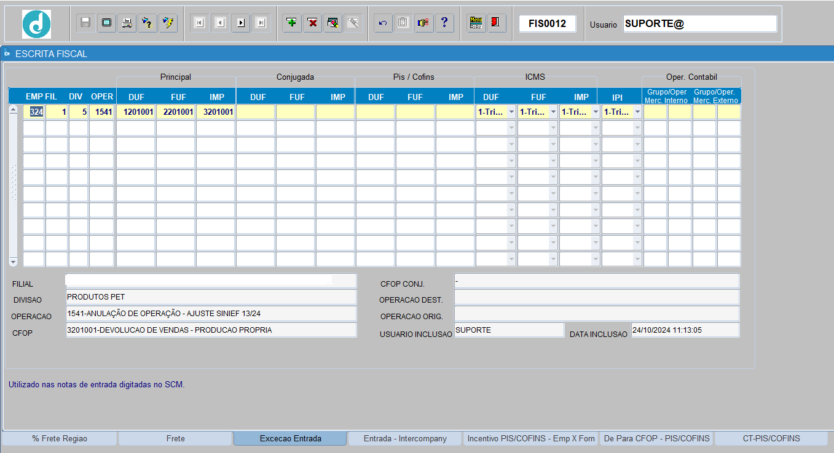Click the IPI column header

click(617, 97)
